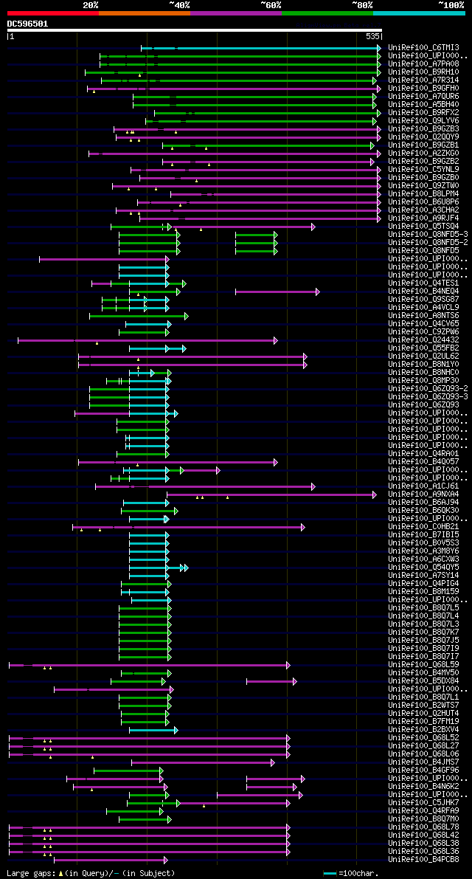
Task: Open hit label UniRef100_A7PA08
Action: click(423, 64)
